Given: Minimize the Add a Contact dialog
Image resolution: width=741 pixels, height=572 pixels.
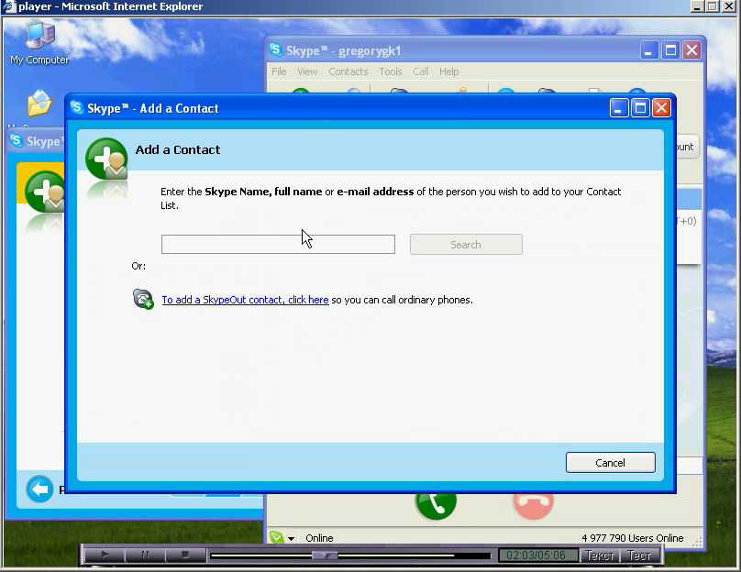Looking at the screenshot, I should point(619,108).
